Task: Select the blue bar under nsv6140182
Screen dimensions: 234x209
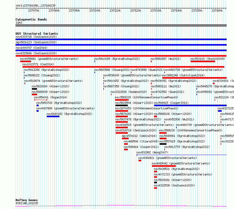Action: [53, 116]
